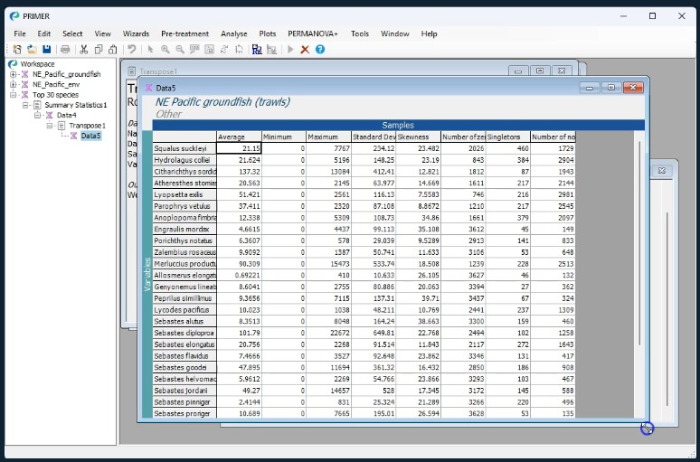Viewport: 700px width, 462px height.
Task: Select the Merluccius productus row label
Action: click(x=184, y=264)
